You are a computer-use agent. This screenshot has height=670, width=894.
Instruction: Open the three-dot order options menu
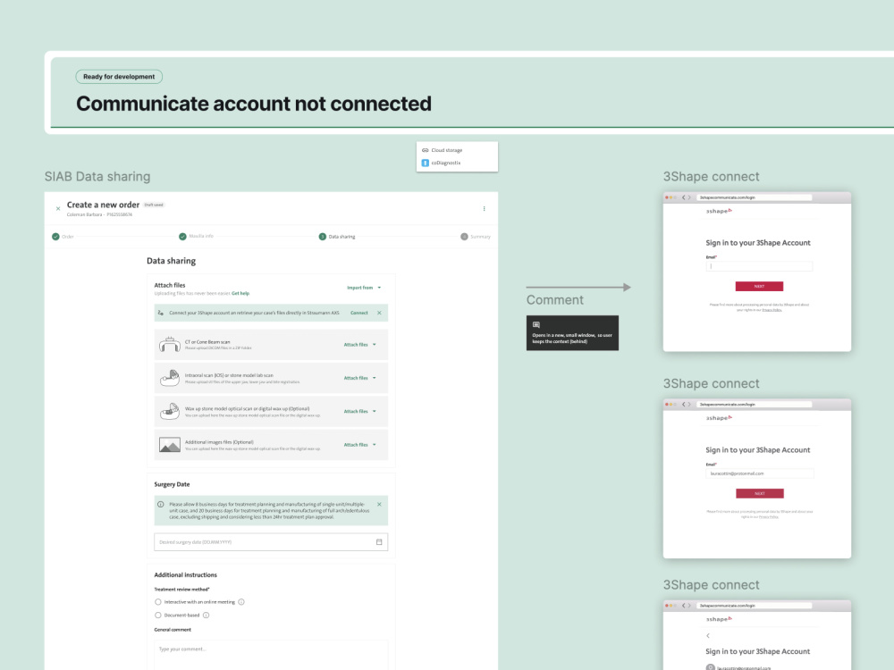coord(484,208)
